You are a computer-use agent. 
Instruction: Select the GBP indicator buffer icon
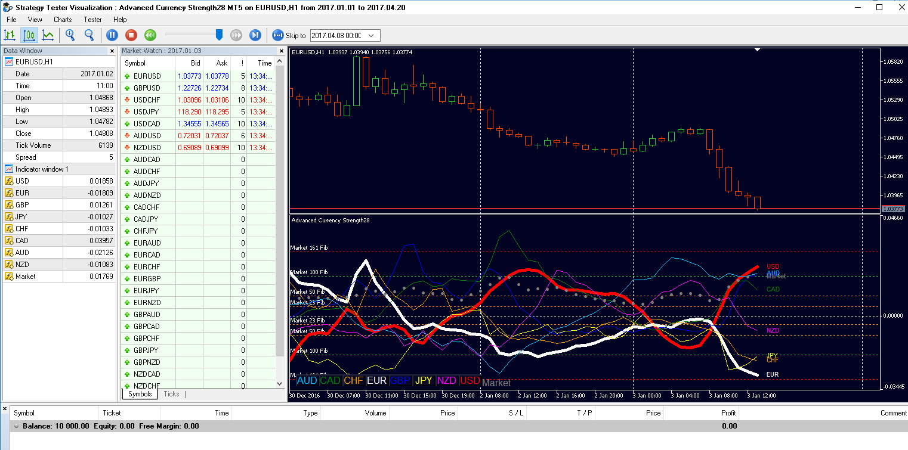coord(9,205)
